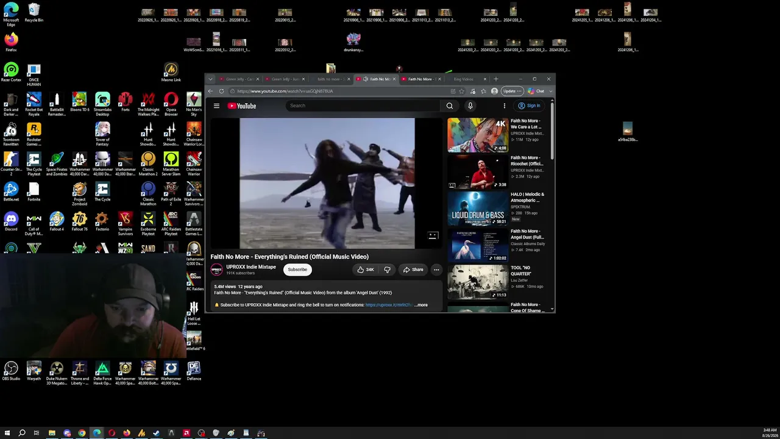Select the Discord desktop icon

click(x=11, y=222)
